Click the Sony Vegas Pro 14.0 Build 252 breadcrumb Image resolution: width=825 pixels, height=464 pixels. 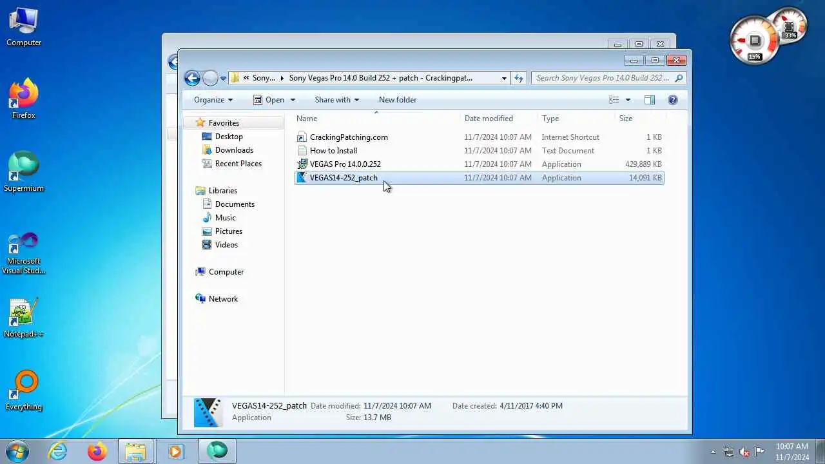point(380,78)
